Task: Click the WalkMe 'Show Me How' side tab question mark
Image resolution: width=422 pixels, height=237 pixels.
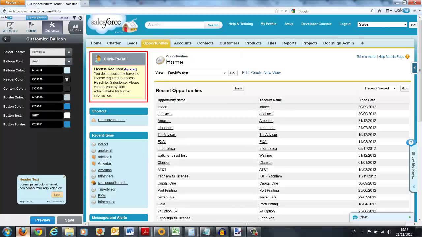Action: coord(411,143)
